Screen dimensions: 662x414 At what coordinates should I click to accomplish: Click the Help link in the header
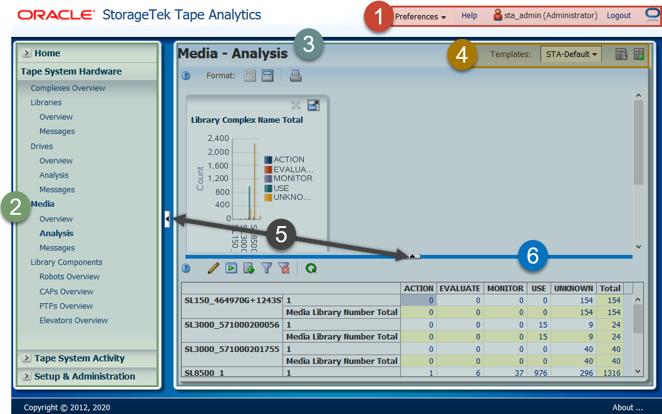point(469,16)
